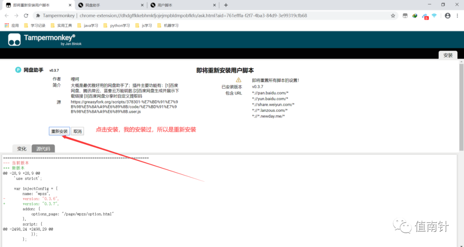Viewport: 464px width, 247px height.
Task: Open a new browser tab
Action: (226, 5)
